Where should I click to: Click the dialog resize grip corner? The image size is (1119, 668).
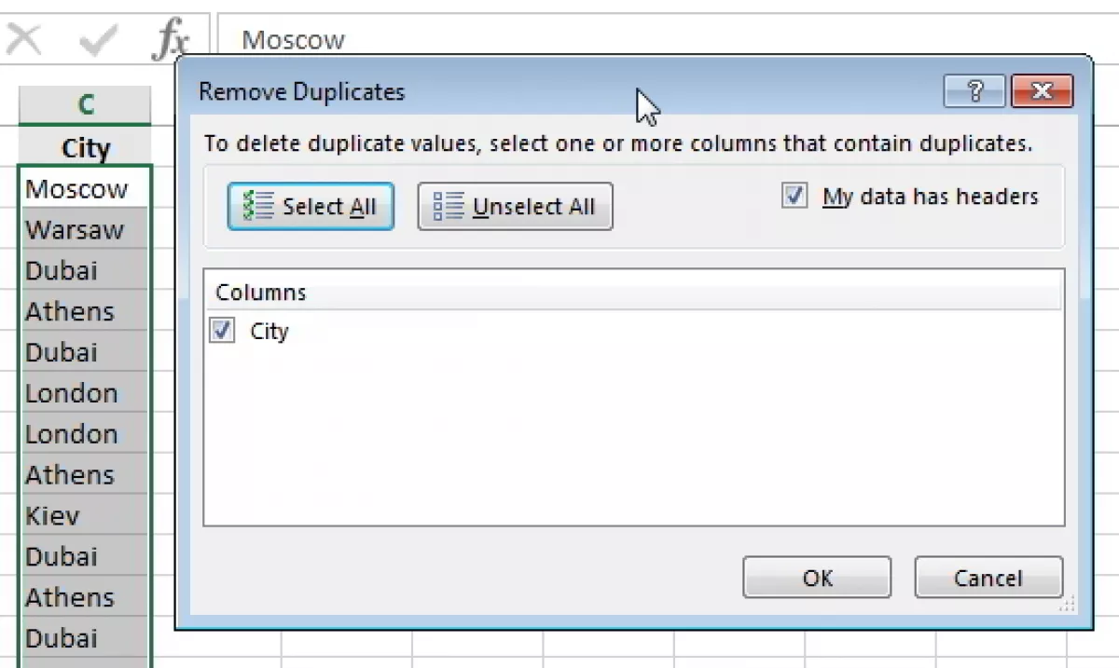1068,606
